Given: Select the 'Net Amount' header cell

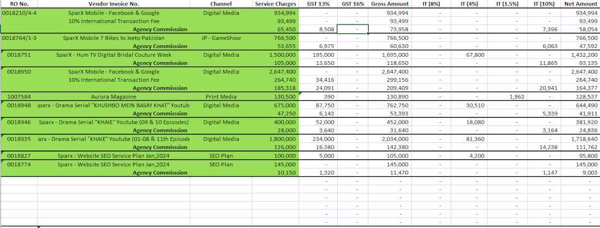Looking at the screenshot, I should coord(580,4).
